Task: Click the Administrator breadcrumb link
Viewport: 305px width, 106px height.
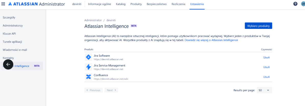Action: click(x=93, y=20)
